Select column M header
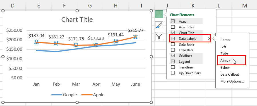This screenshot has width=257, height=106. point(244,5)
